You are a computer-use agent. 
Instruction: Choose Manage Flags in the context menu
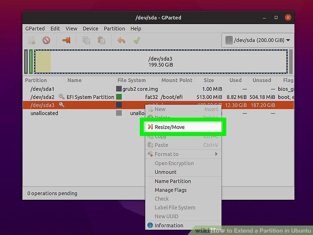[x=183, y=190]
